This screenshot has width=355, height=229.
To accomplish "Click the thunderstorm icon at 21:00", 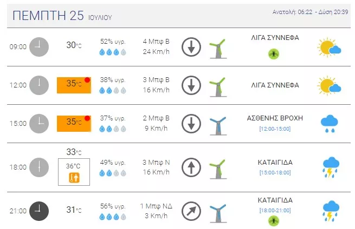I will coord(331,211).
